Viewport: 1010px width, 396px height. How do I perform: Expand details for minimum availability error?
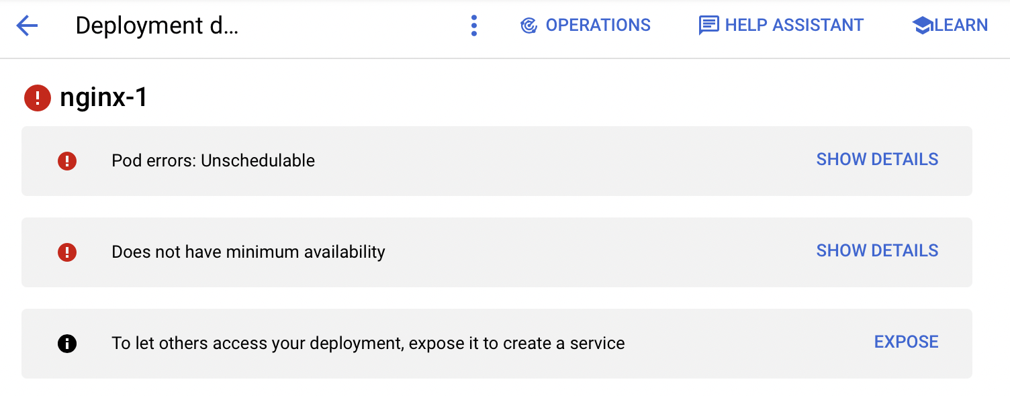877,250
